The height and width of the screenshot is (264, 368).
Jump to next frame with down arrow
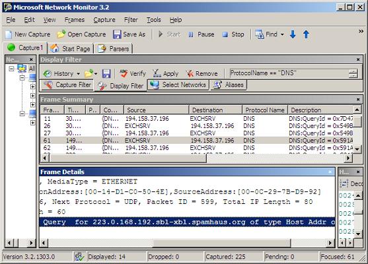pos(293,34)
